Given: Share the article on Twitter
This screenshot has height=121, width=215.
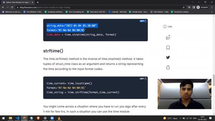Looking at the screenshot, I should point(168,57).
